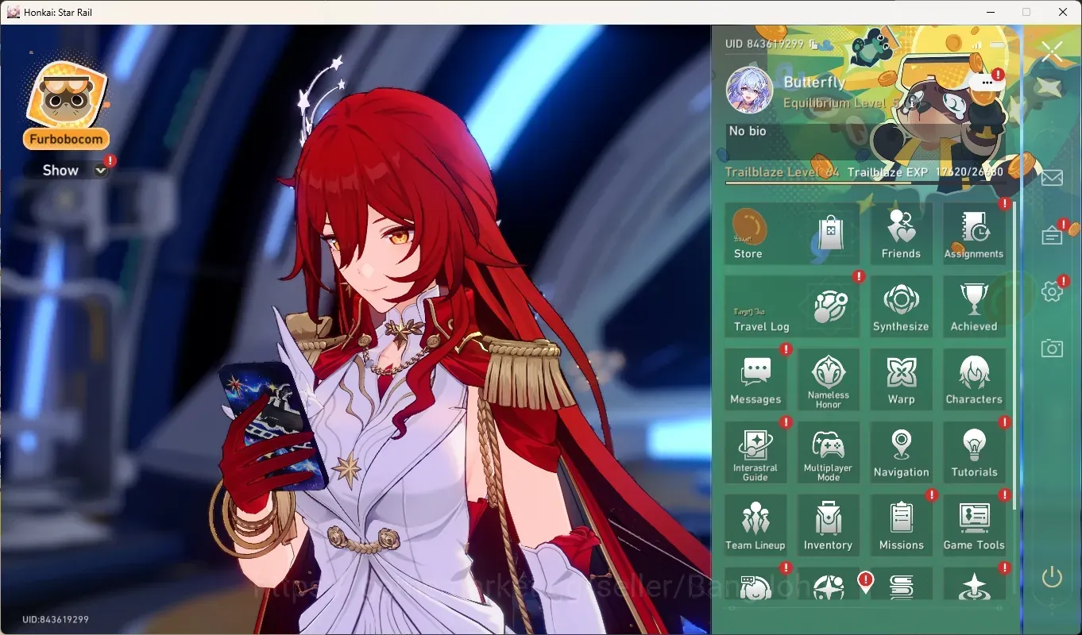Screen dimensions: 1082x635
Task: Click the power log-out icon
Action: coord(1052,577)
